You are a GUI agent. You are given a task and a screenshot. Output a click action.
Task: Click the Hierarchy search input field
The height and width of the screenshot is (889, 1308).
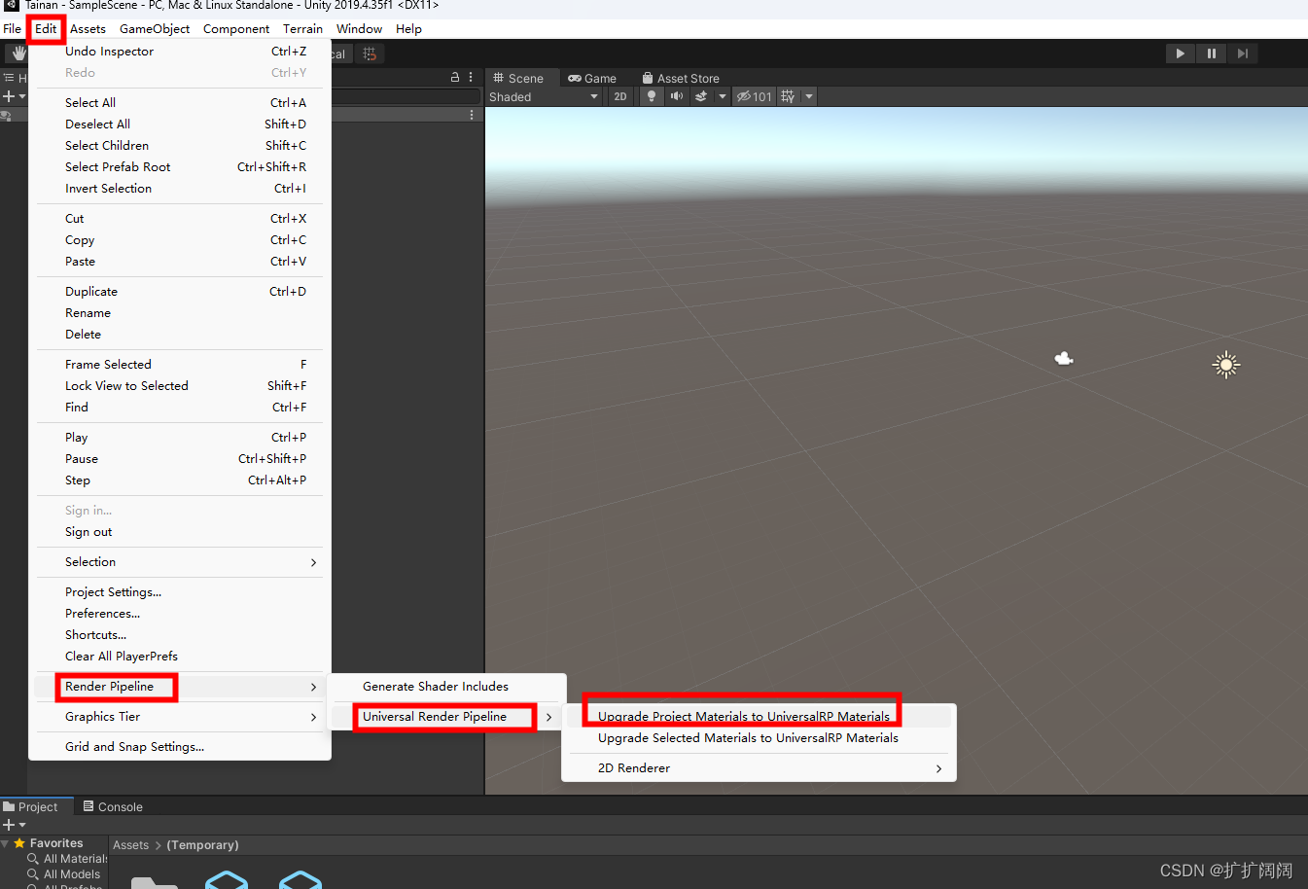[x=408, y=96]
